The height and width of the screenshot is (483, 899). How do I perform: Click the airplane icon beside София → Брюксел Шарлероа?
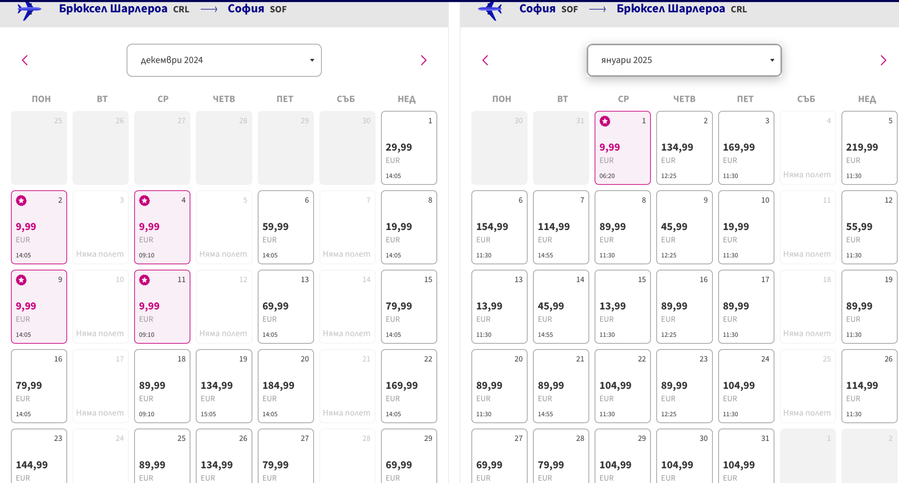[490, 9]
